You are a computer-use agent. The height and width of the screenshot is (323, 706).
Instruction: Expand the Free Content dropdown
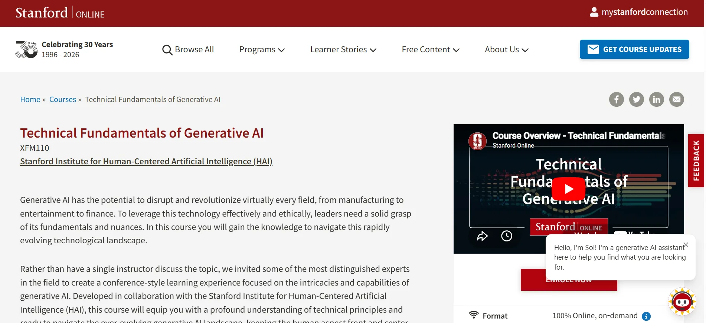coord(431,50)
